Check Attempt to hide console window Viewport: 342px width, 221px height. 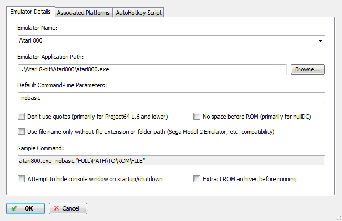(x=21, y=179)
